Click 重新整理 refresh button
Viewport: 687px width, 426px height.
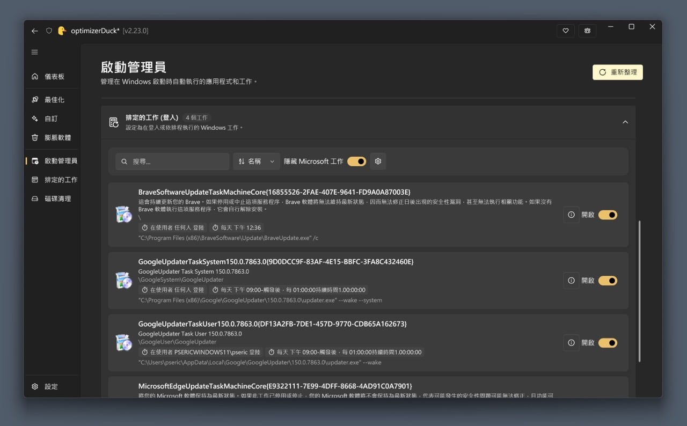[x=617, y=72]
